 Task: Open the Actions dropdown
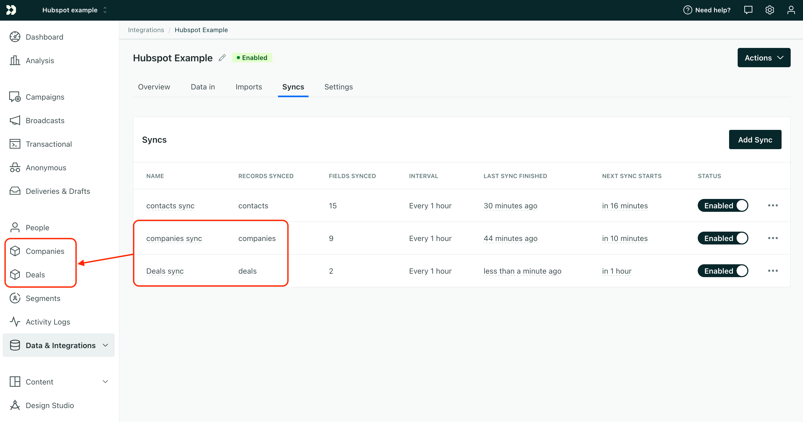coord(764,57)
